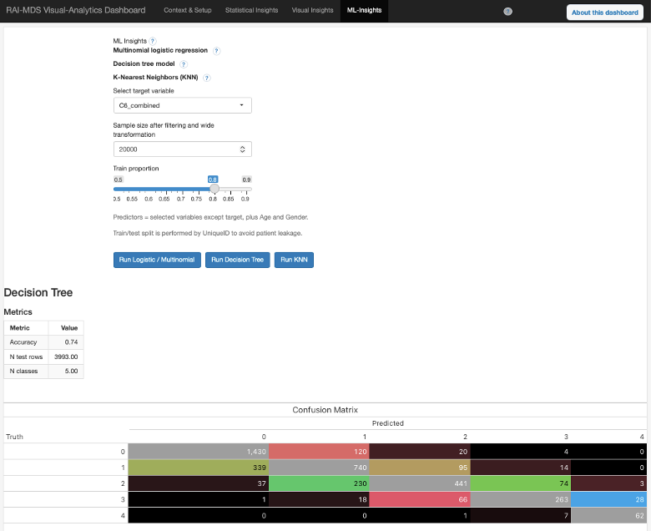Switch to the Visual Insights tab
The width and height of the screenshot is (651, 531).
coord(313,10)
